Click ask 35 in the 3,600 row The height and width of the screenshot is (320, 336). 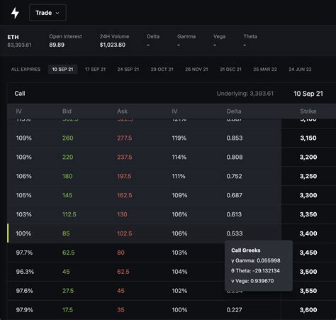click(x=121, y=310)
